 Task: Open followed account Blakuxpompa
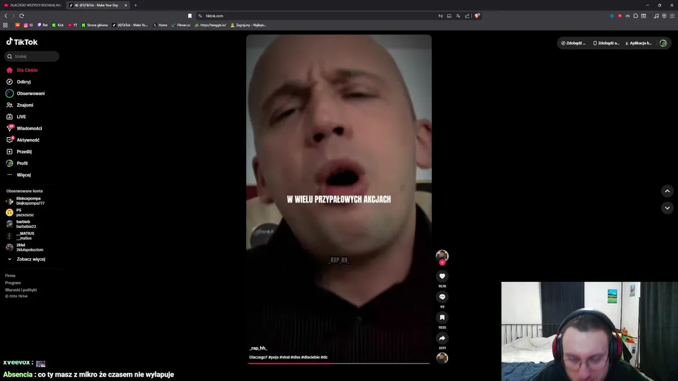(x=25, y=201)
